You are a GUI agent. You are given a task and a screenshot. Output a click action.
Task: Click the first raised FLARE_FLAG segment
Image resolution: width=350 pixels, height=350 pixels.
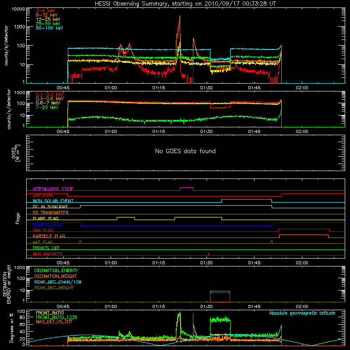[x=126, y=217]
